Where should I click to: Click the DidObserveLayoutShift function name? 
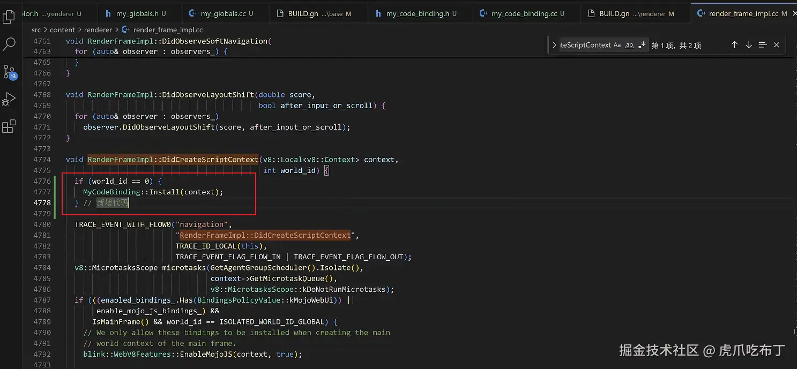point(208,95)
